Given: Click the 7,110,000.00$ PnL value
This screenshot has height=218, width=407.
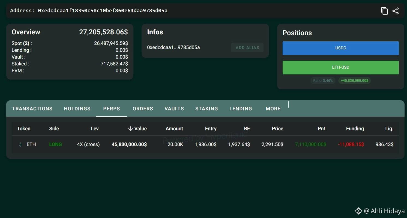Looking at the screenshot, I should [311, 144].
